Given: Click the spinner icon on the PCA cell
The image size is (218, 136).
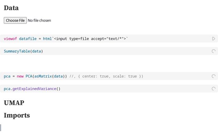Looking at the screenshot, I should 214,76.
